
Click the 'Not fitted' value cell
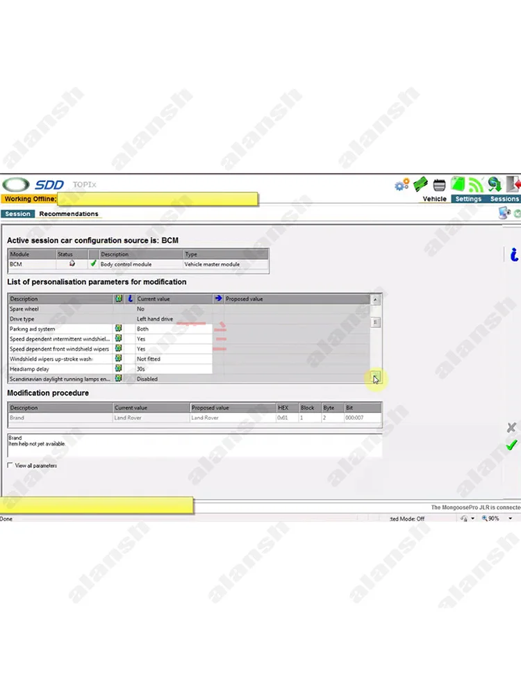click(x=174, y=359)
